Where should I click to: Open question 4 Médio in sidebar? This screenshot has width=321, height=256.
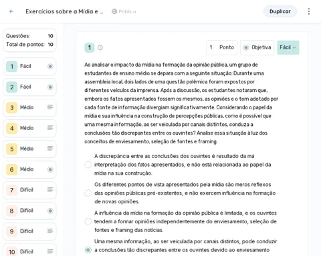tap(29, 128)
